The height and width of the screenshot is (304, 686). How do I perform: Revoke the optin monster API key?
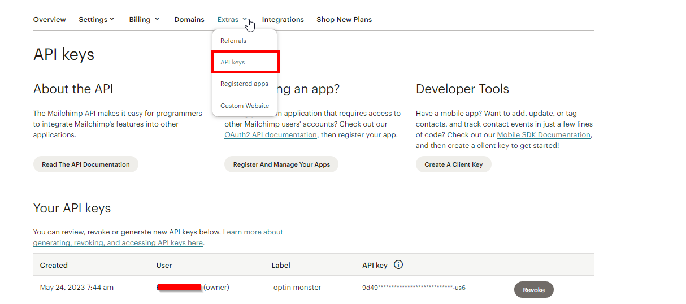pos(533,290)
